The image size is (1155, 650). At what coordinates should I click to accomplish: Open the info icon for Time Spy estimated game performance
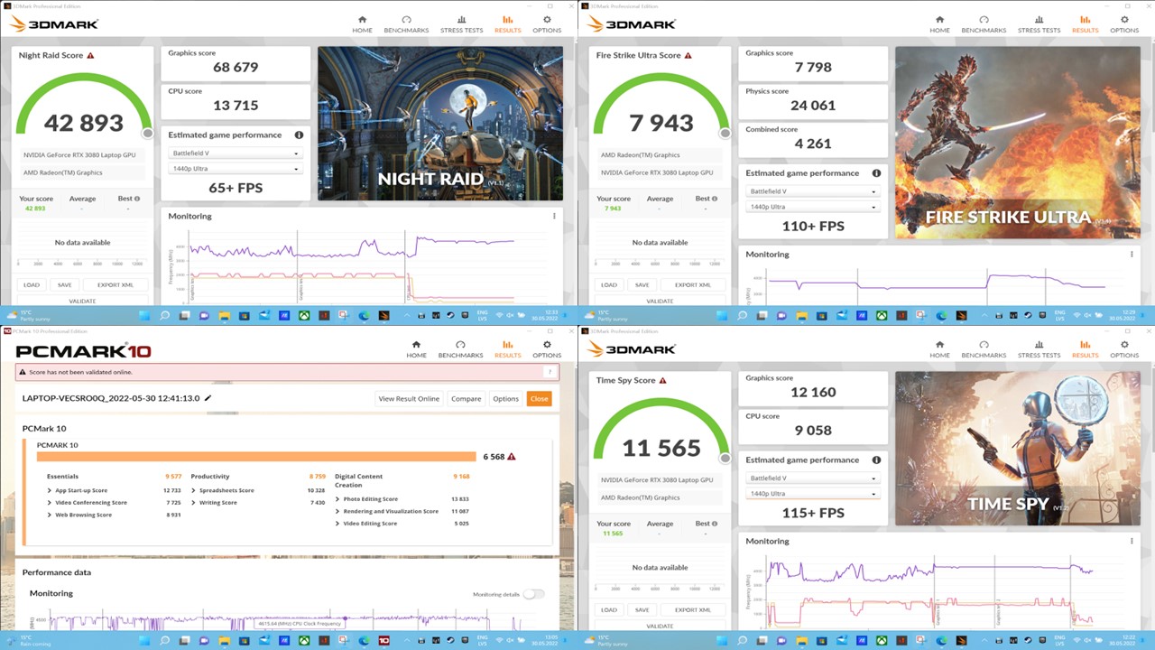(x=876, y=460)
